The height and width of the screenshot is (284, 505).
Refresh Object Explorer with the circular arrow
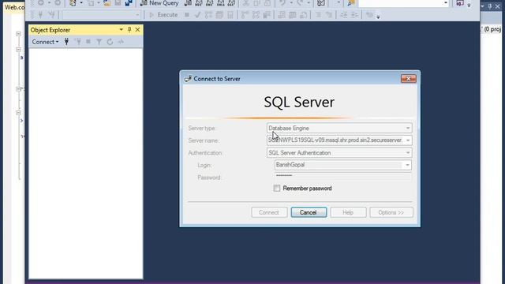[110, 42]
